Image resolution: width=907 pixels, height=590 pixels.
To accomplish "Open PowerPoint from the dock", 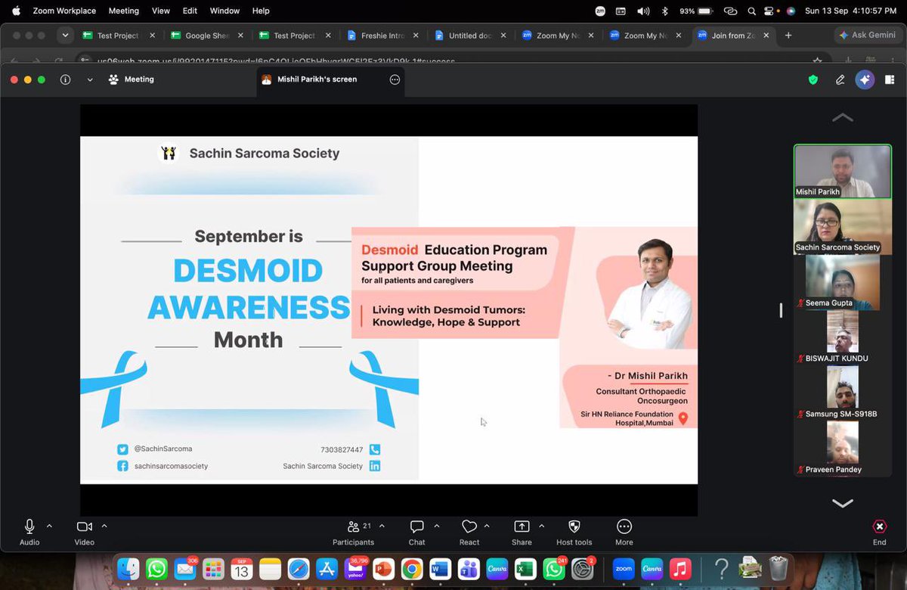I will coord(384,569).
